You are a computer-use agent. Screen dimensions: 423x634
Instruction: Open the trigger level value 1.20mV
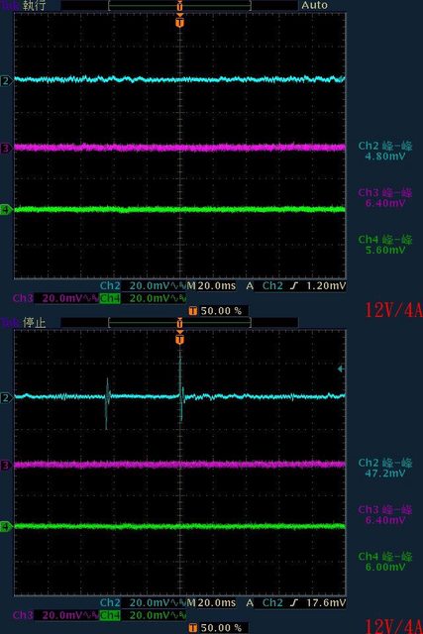[326, 286]
